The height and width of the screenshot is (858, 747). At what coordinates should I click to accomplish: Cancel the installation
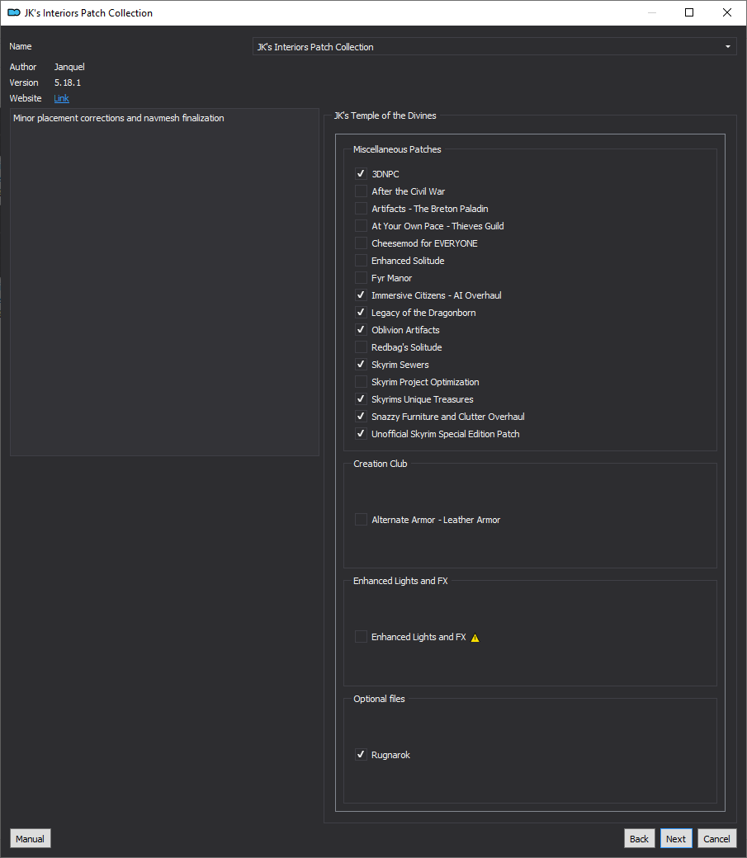(x=717, y=838)
